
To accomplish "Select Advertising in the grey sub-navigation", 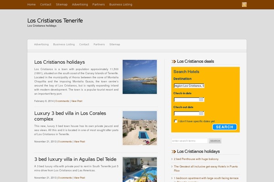I will pos(42,45).
